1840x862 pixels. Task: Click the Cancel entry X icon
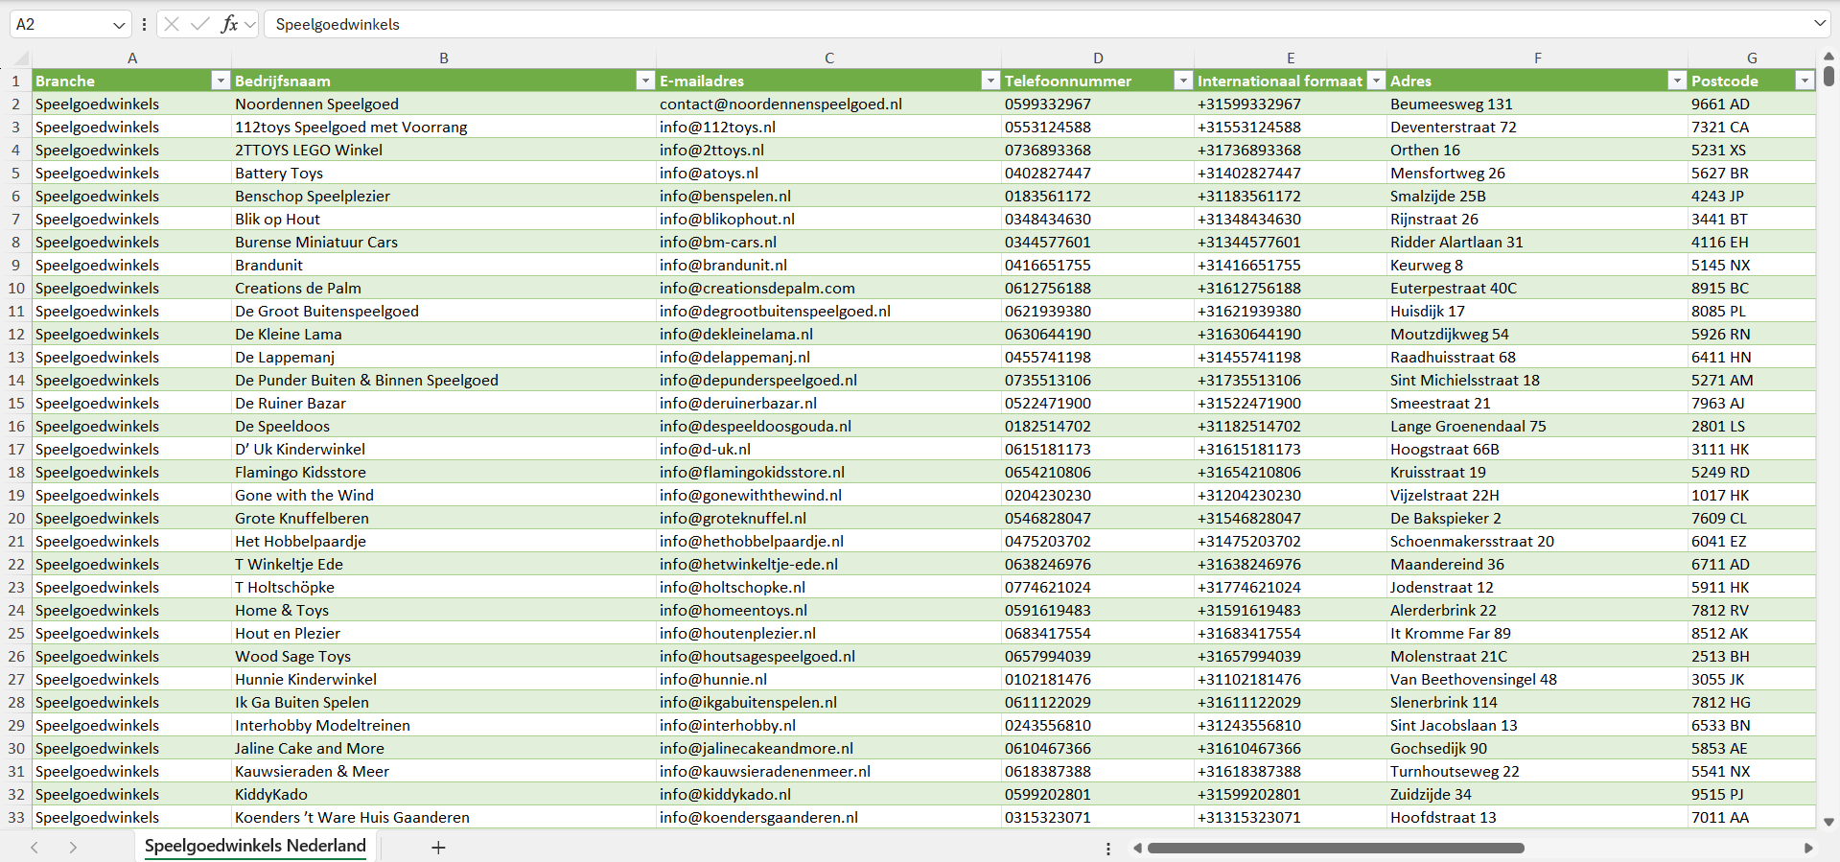[x=172, y=24]
